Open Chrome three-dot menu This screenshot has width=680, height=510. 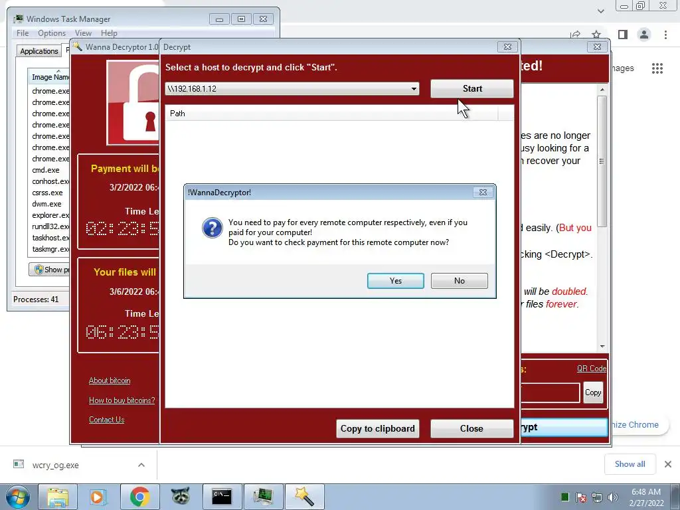(x=665, y=35)
